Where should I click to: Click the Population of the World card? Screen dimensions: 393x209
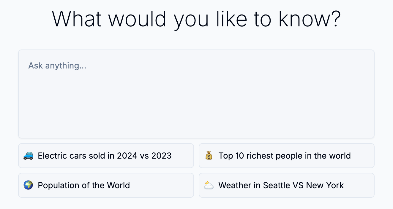pos(106,185)
